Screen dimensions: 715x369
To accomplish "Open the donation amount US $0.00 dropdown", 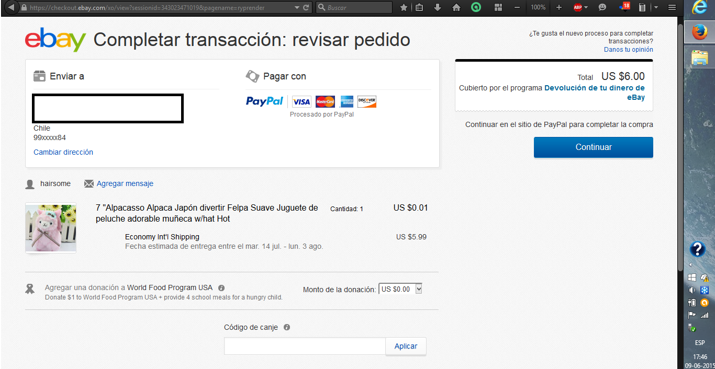I will [x=400, y=289].
